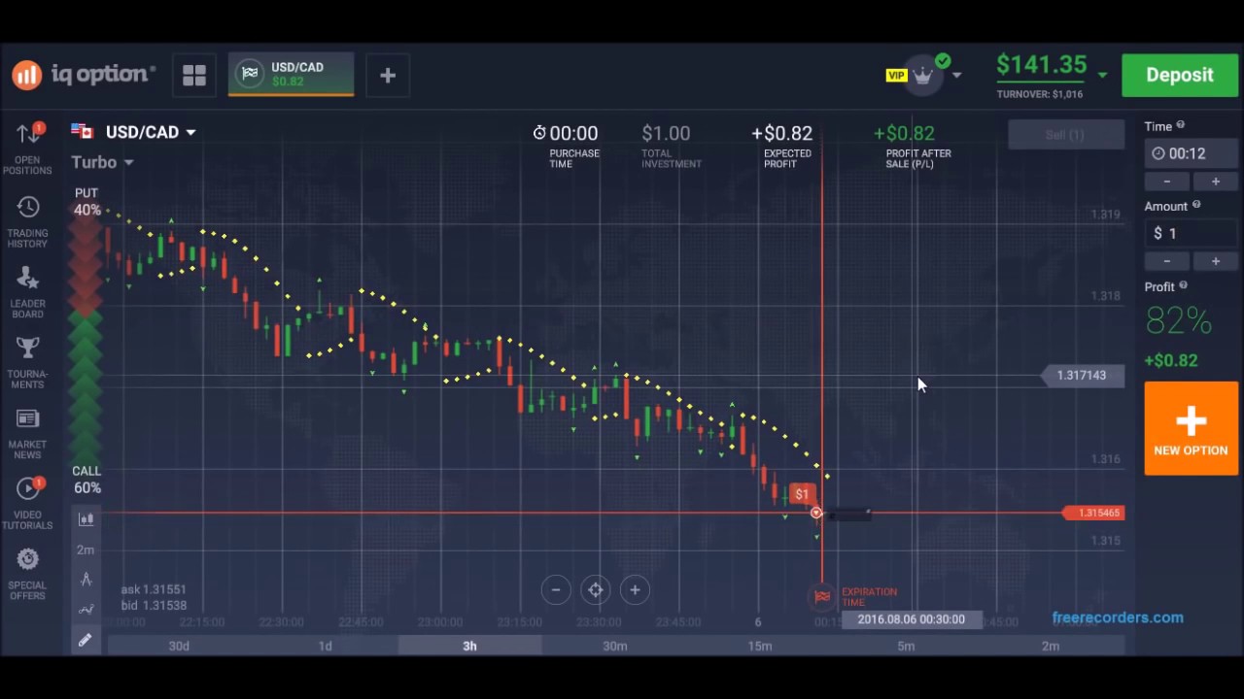
Task: Open Video Tutorials
Action: pos(27,504)
